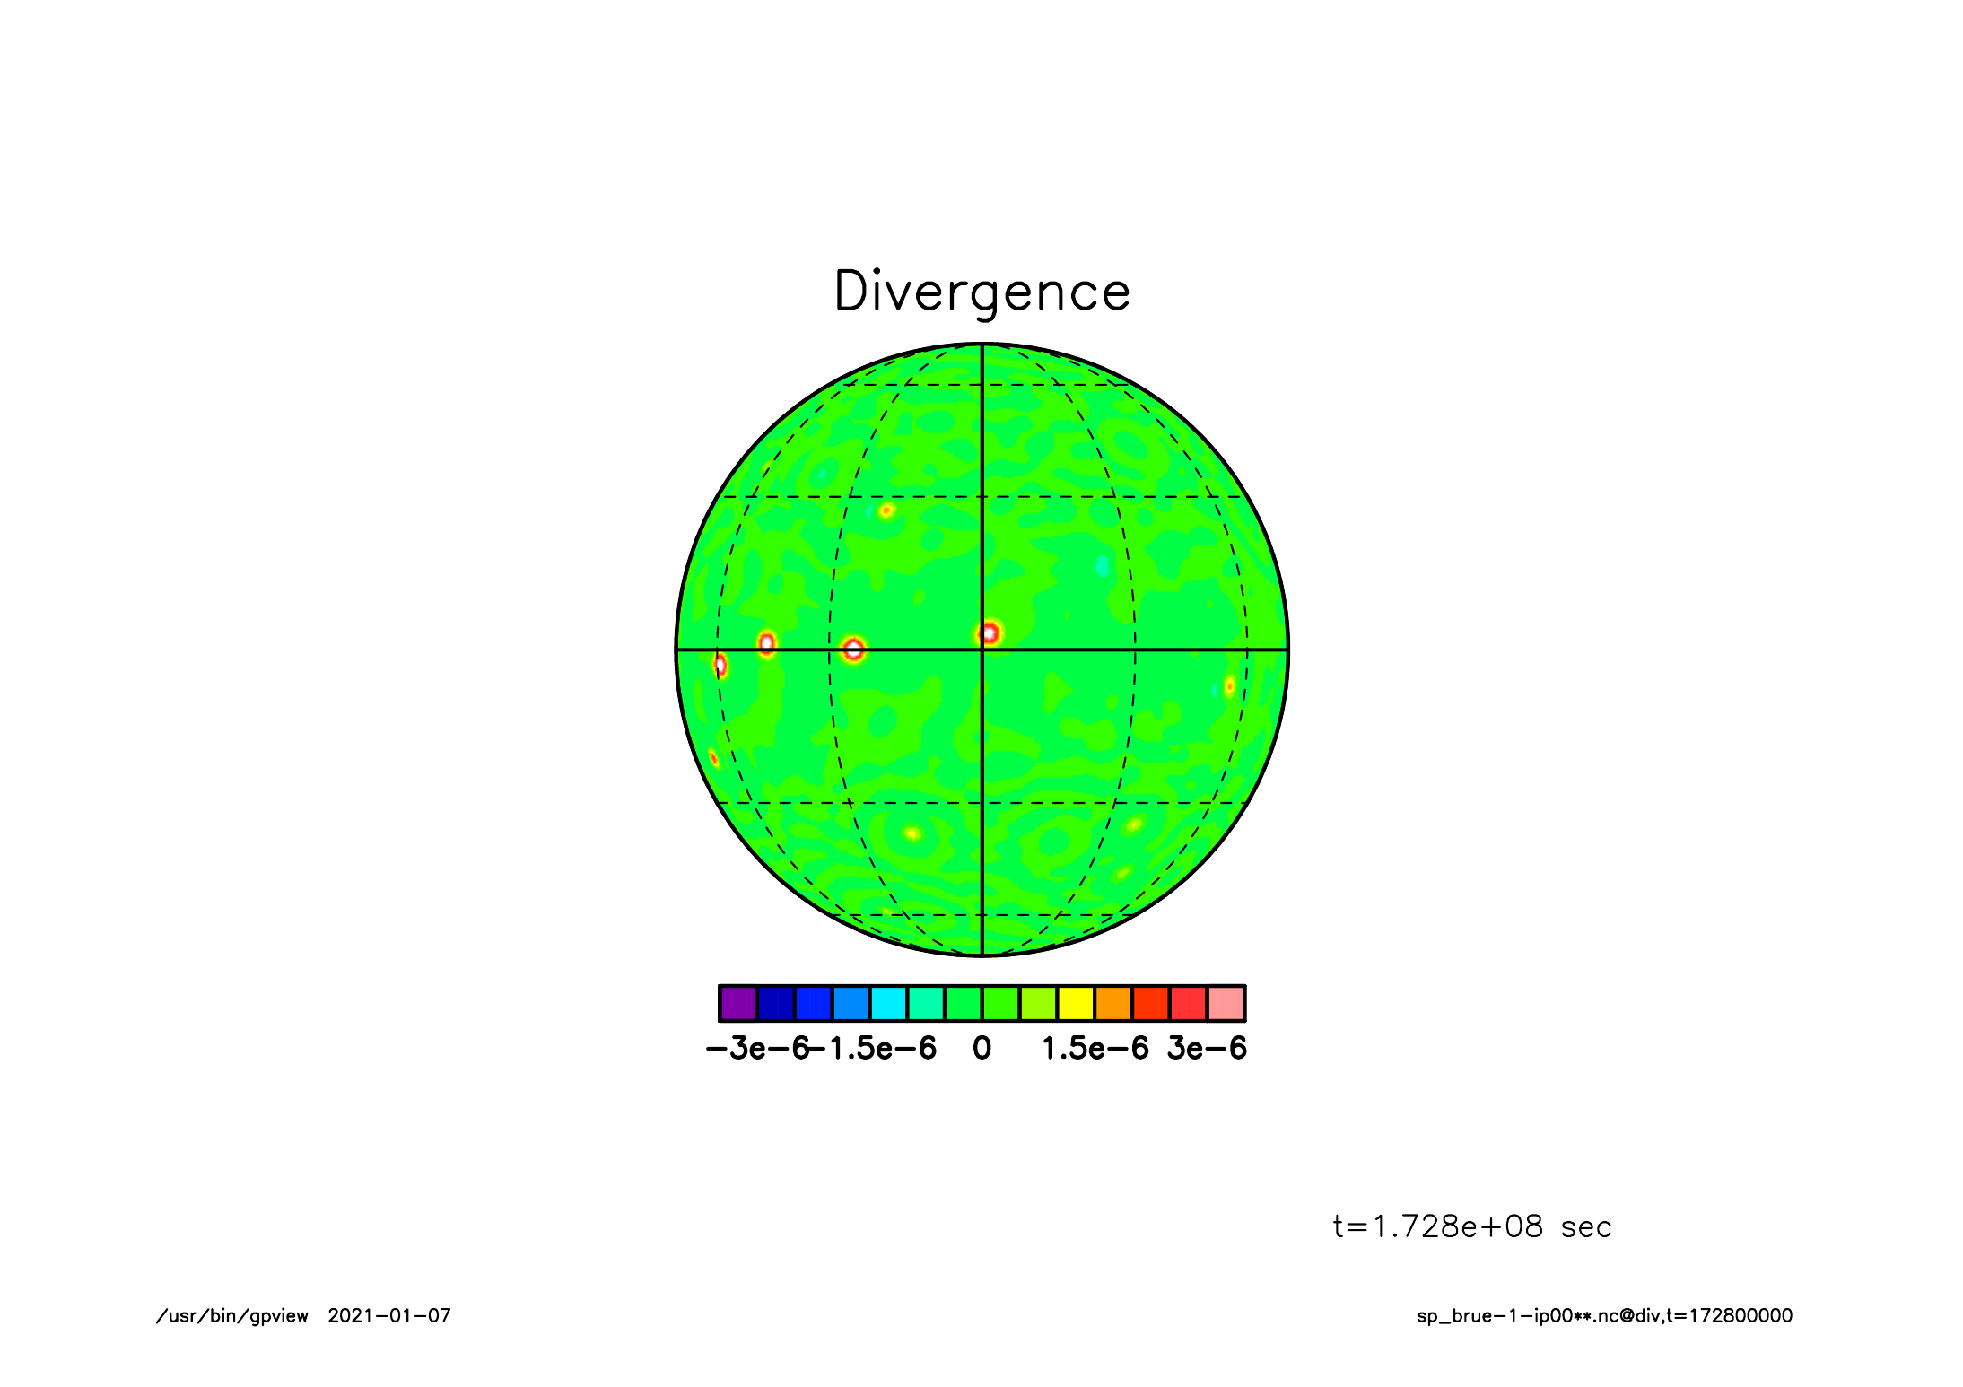Pick the cyan colorbar swatch
Image resolution: width=1963 pixels, height=1387 pixels.
coord(888,1003)
